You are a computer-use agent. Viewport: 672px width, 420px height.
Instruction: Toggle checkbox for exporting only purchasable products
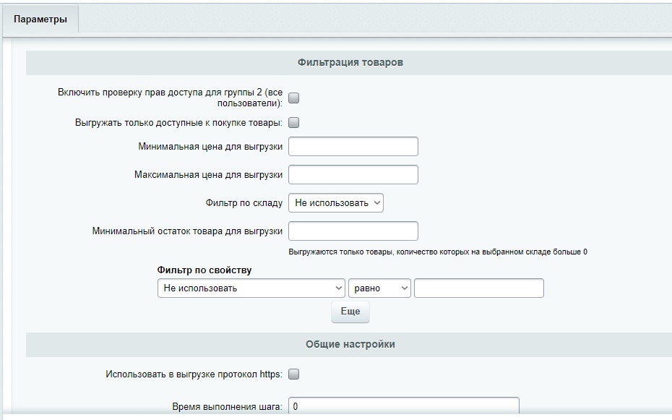click(294, 123)
